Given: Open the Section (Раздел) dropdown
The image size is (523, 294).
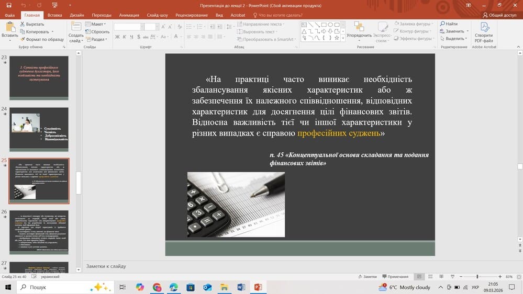Looking at the screenshot, I should point(96,39).
